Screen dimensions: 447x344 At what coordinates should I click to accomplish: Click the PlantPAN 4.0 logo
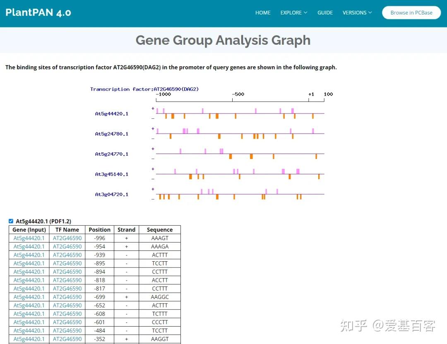[38, 12]
